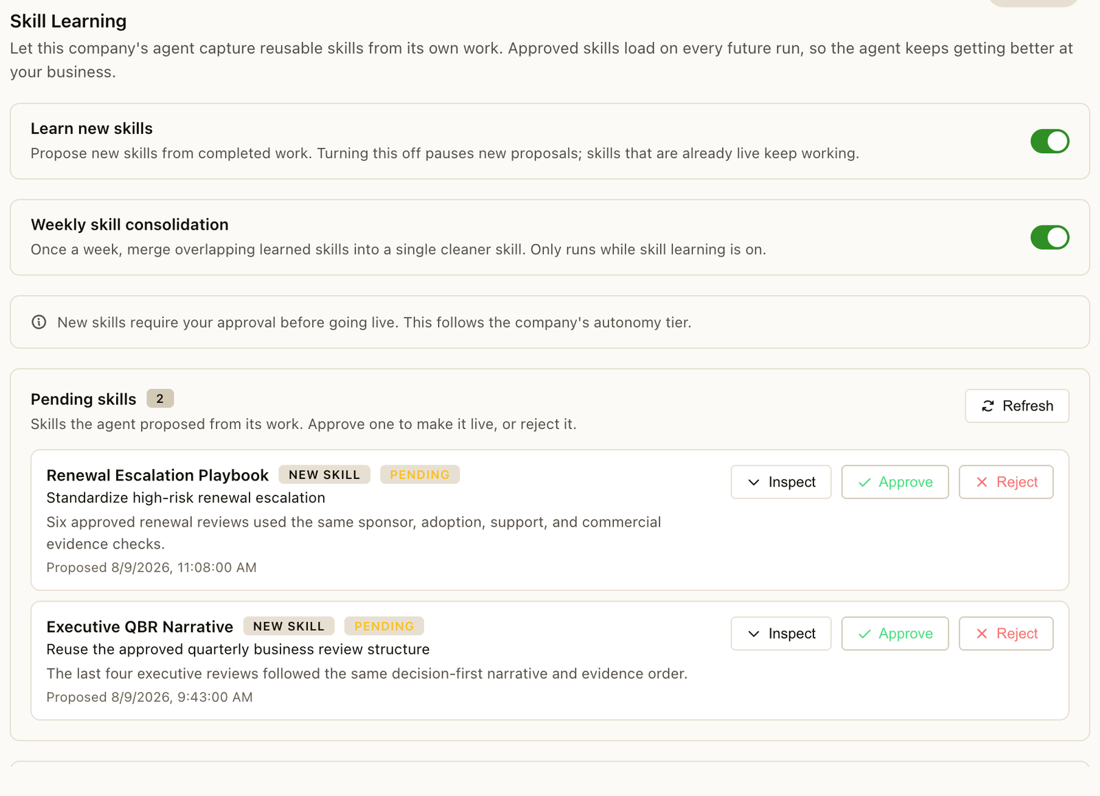
Task: Refresh the pending skills list
Action: pos(1017,406)
